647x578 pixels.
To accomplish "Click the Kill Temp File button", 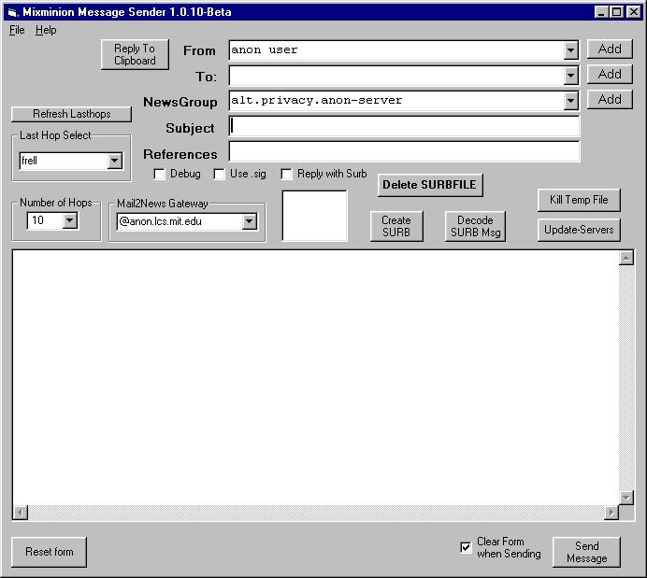I will point(579,200).
